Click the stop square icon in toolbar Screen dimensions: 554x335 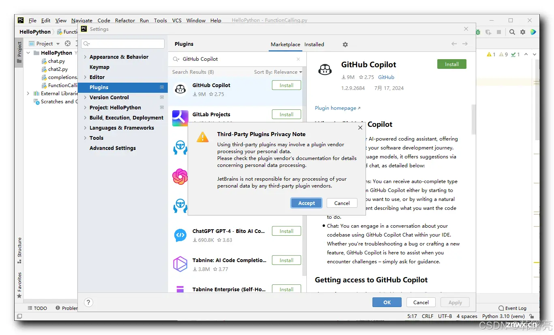[x=499, y=32]
